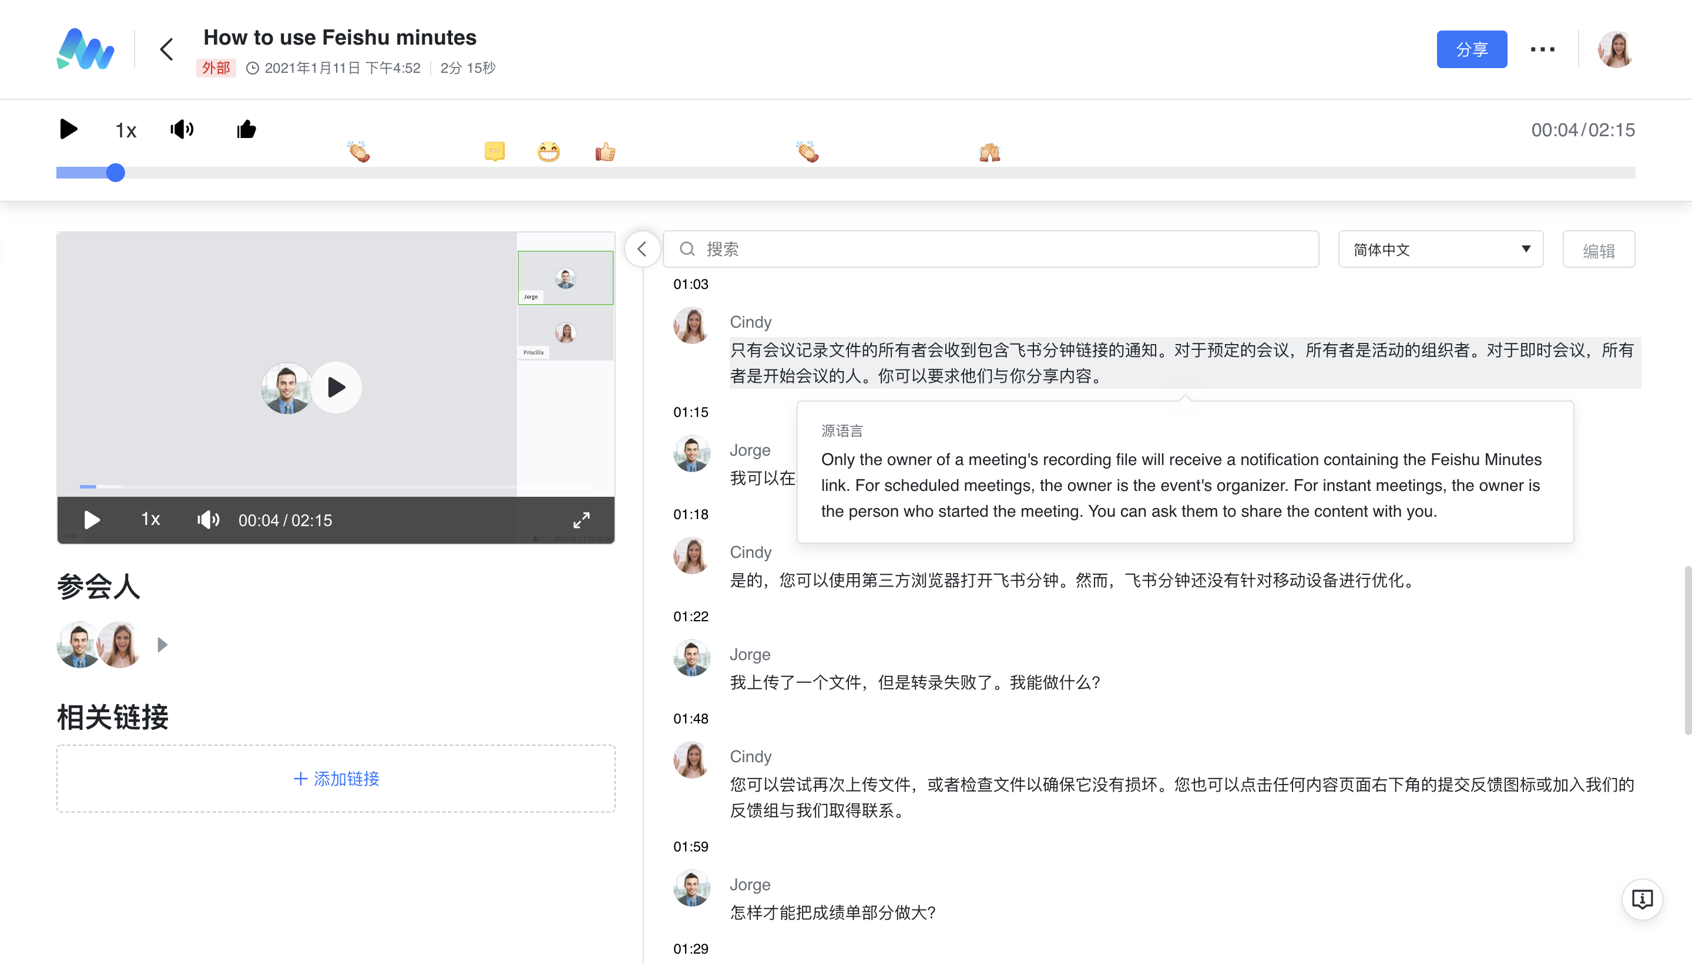This screenshot has height=963, width=1692.
Task: Jump to the grinning face reaction marker
Action: tap(549, 151)
